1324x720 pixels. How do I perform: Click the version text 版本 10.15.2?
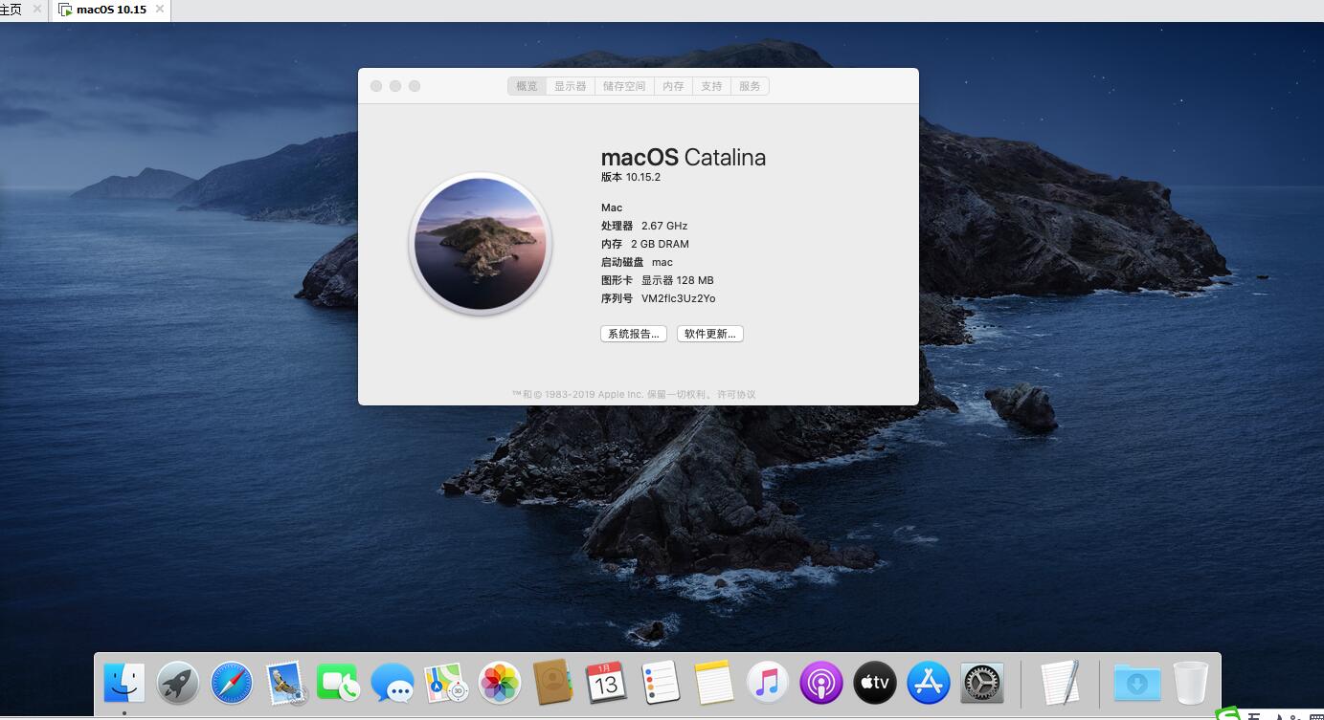(x=631, y=177)
